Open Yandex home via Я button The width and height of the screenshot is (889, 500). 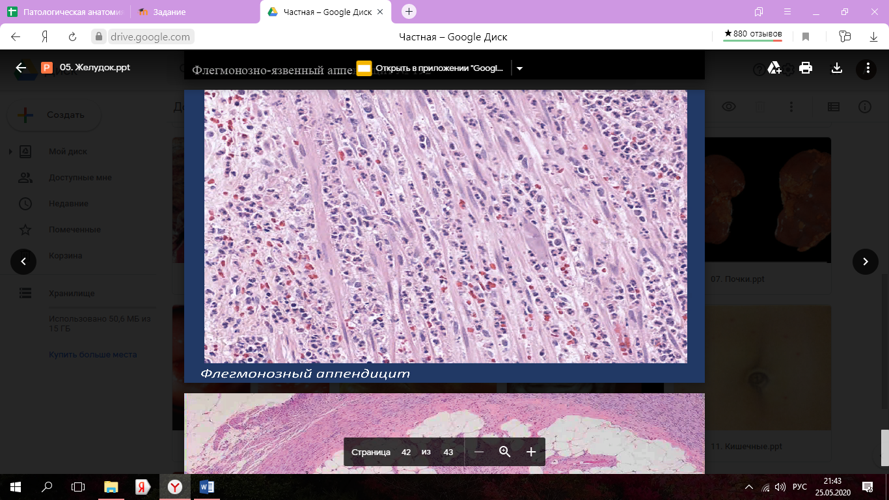pyautogui.click(x=45, y=37)
